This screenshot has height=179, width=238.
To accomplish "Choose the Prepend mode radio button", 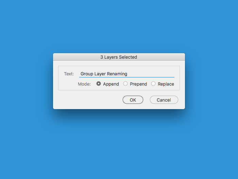I will point(125,84).
